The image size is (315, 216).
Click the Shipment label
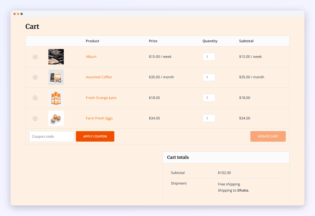[x=178, y=183]
